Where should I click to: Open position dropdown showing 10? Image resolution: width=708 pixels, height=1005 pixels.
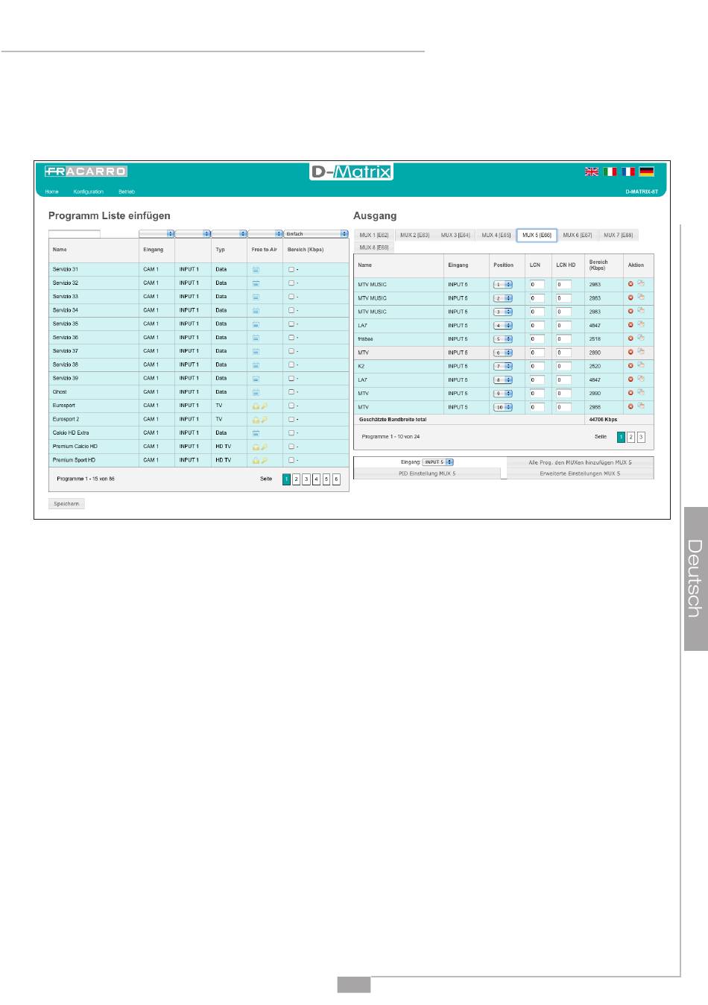pyautogui.click(x=503, y=408)
